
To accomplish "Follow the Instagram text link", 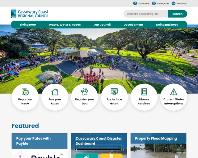I will (163, 4).
